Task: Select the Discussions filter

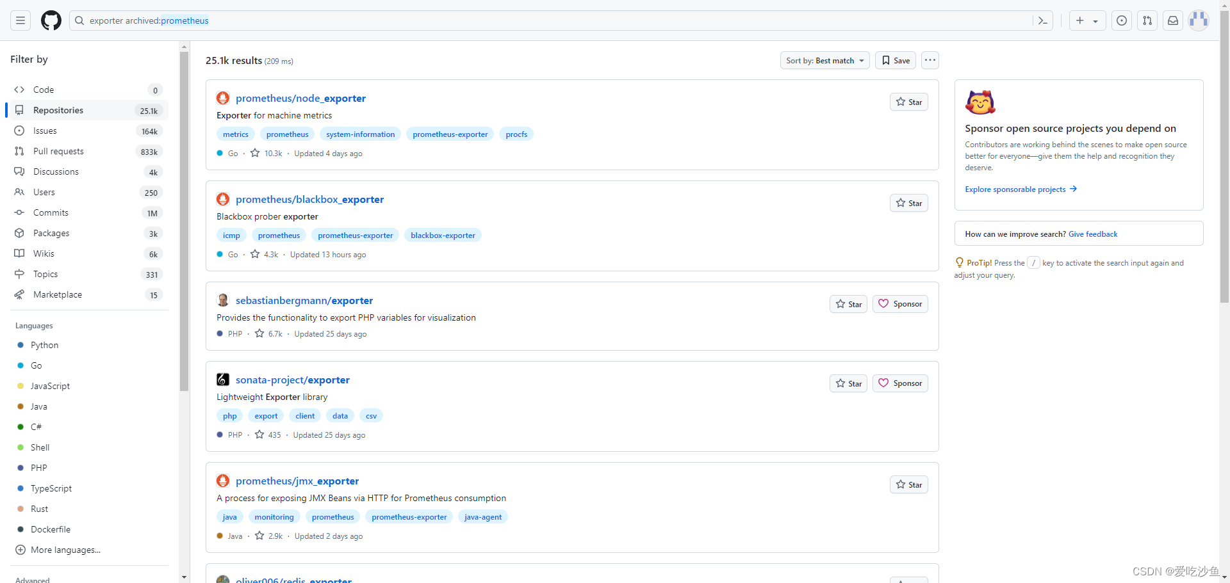Action: [89, 172]
